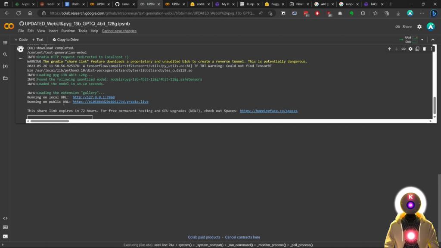Go to browser home page
Screen dimensions: 441x248
pos(30,13)
